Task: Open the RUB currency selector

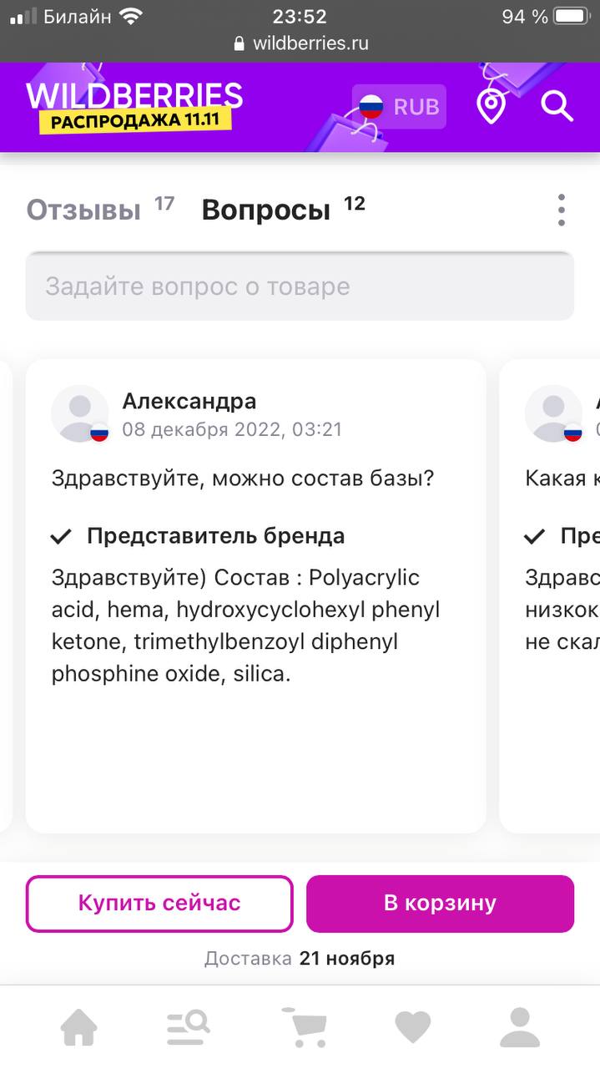Action: click(x=400, y=107)
